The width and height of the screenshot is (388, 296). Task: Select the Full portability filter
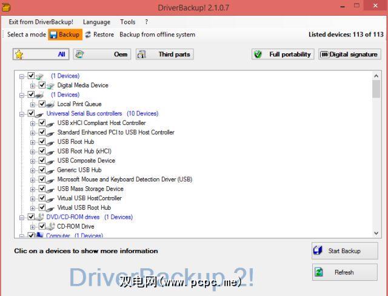coord(283,54)
